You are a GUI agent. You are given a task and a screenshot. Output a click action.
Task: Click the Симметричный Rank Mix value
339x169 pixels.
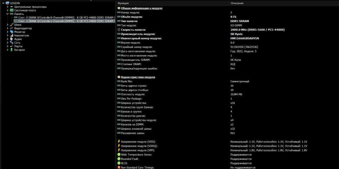(240, 81)
